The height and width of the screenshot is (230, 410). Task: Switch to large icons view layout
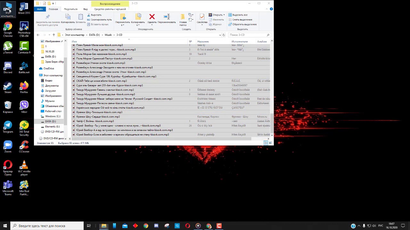[x=270, y=143]
